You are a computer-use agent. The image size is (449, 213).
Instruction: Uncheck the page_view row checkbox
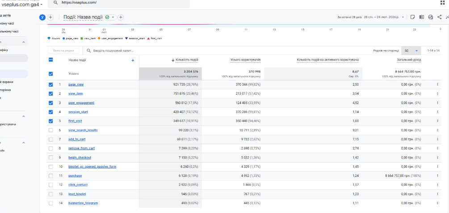click(50, 84)
